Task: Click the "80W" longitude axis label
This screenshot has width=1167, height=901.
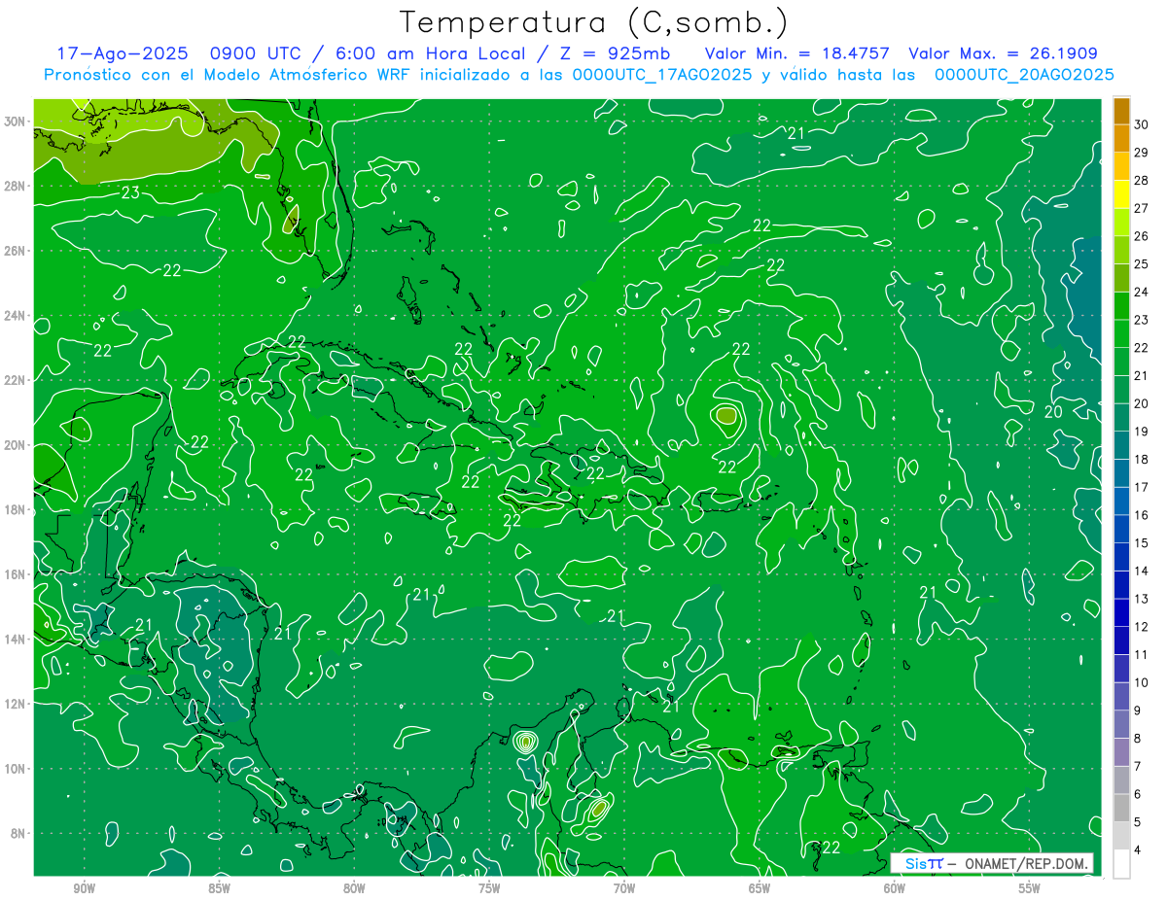Action: coord(354,888)
